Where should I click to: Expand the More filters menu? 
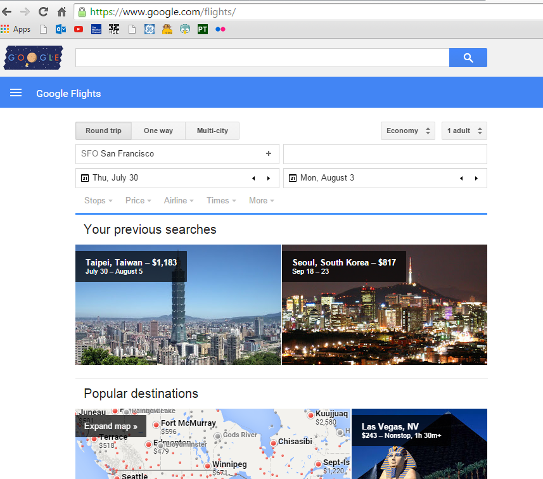pos(262,201)
